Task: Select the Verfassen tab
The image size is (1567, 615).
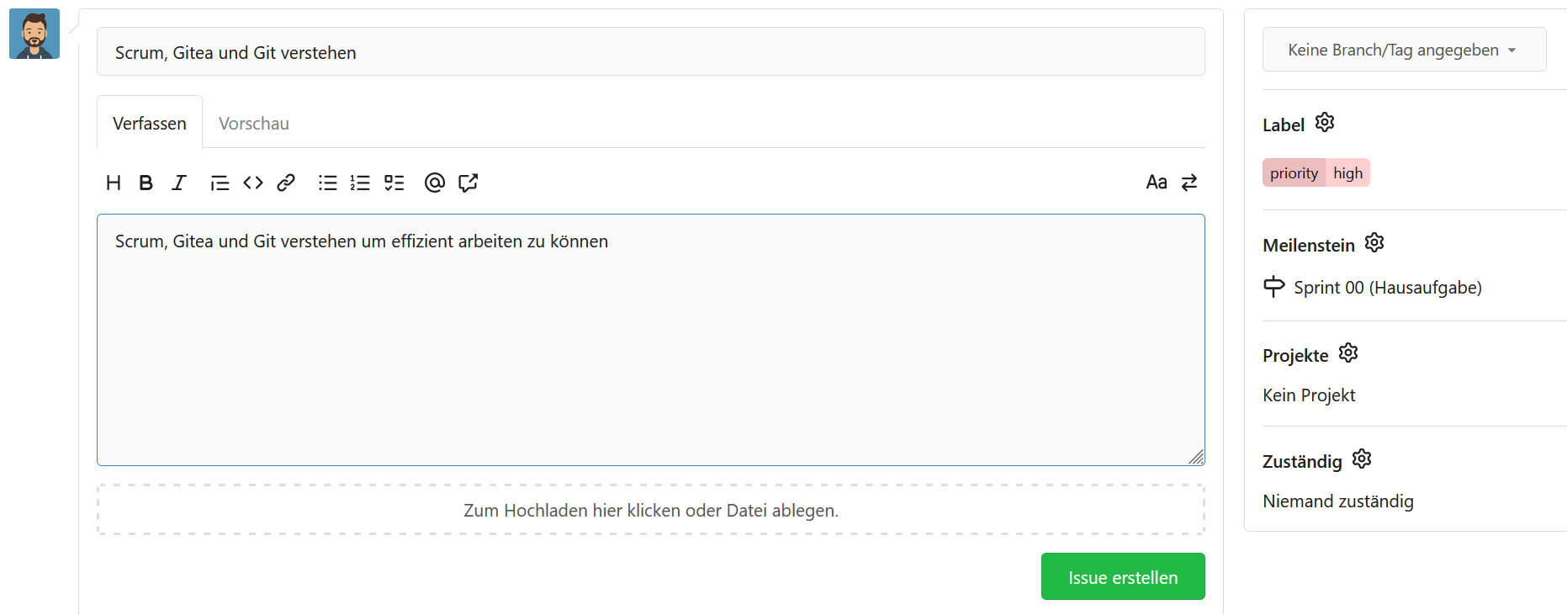Action: point(150,124)
